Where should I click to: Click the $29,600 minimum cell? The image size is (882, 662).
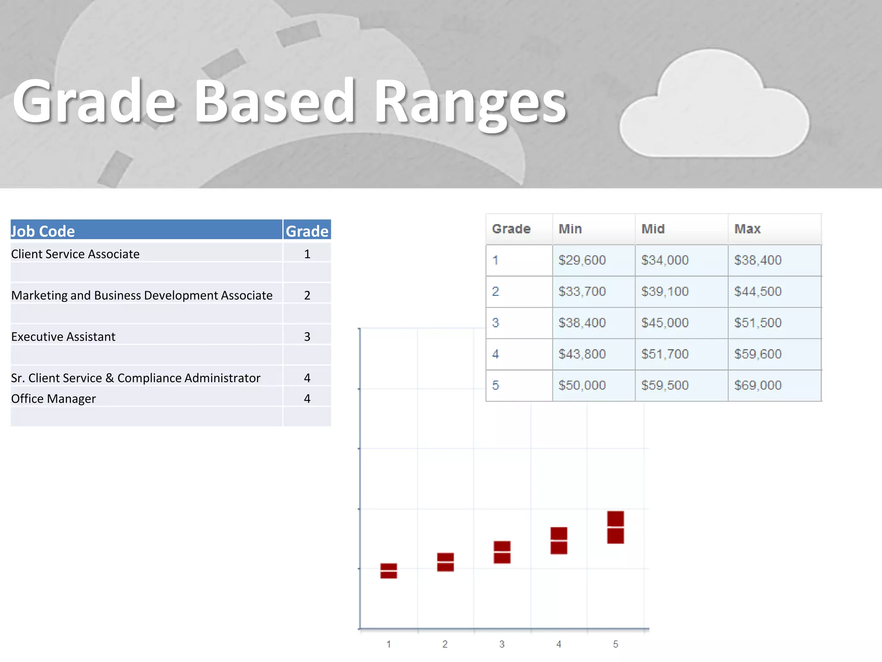[582, 260]
